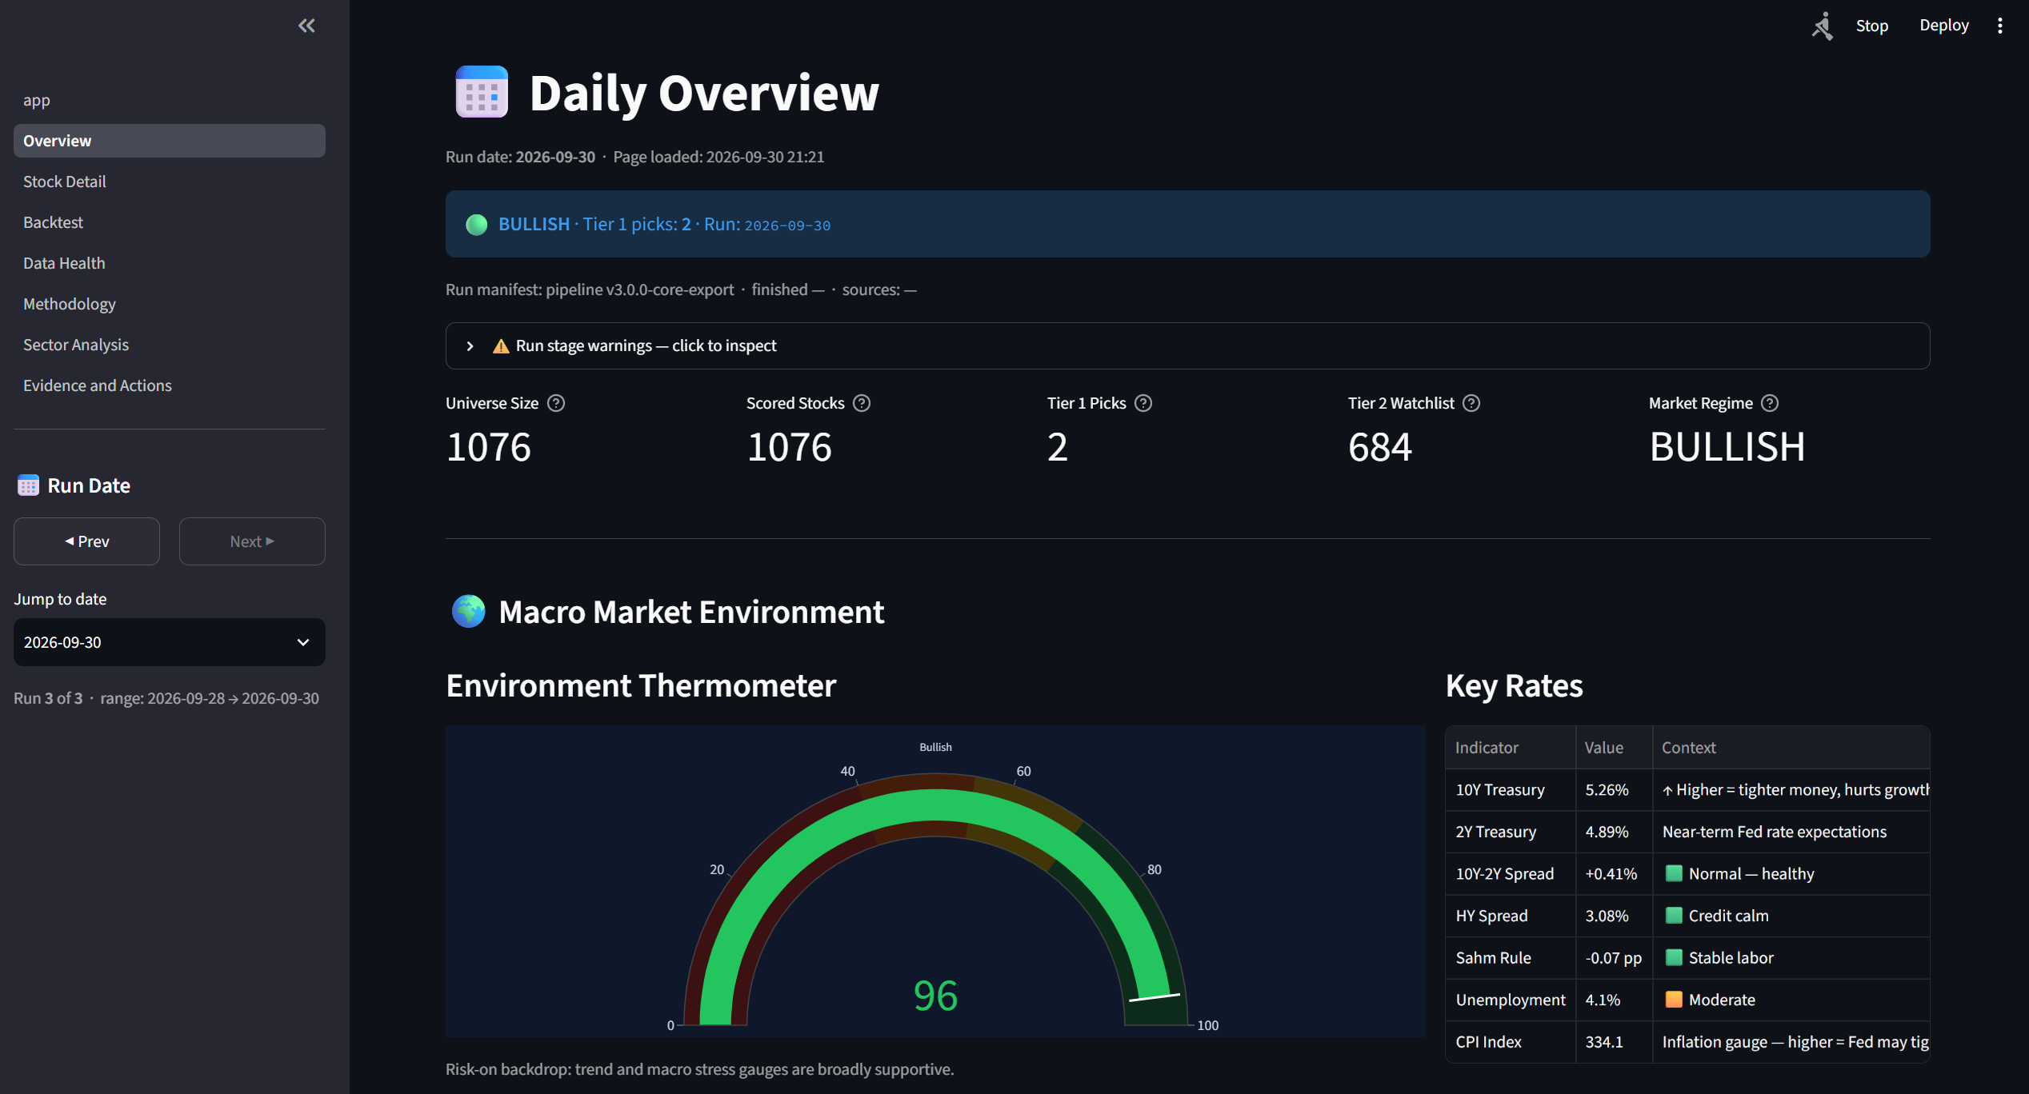Viewport: 2029px width, 1094px height.
Task: Expand Run stage warnings section
Action: point(1187,345)
